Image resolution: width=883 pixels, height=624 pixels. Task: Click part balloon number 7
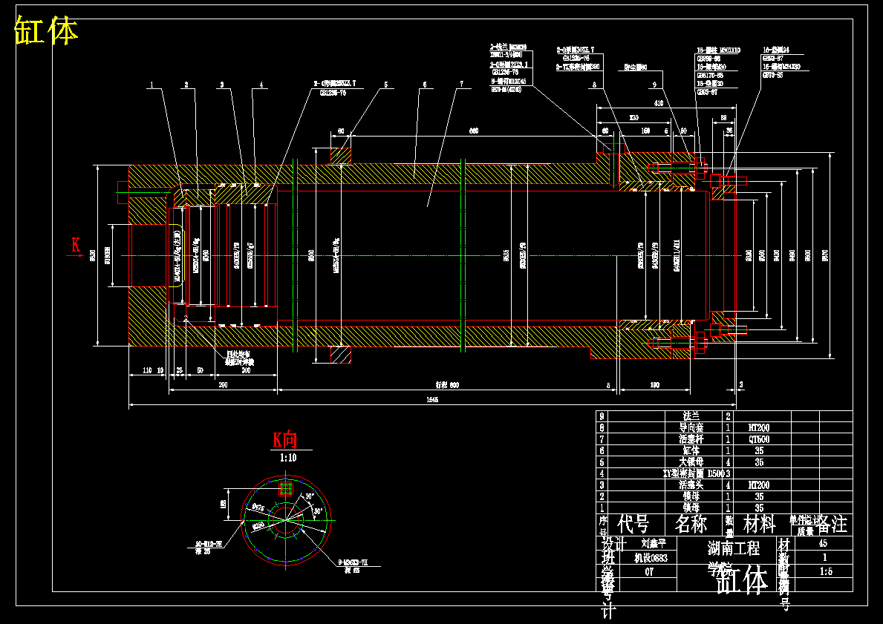tap(462, 85)
